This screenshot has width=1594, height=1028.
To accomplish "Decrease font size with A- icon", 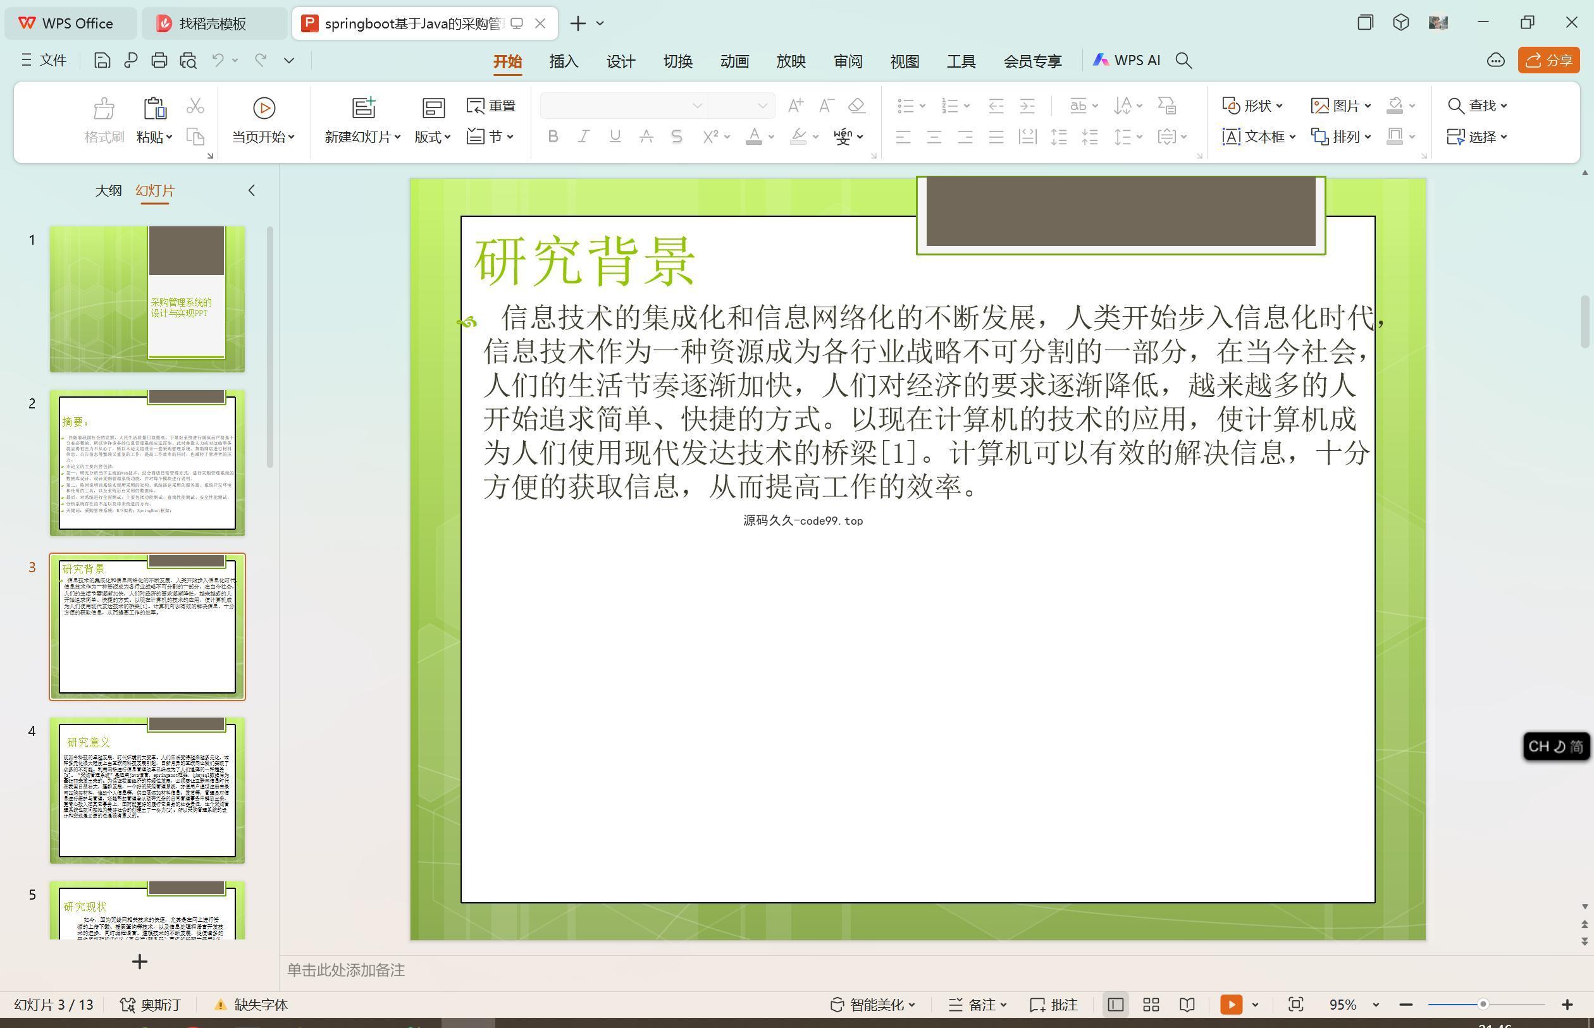I will (x=826, y=106).
